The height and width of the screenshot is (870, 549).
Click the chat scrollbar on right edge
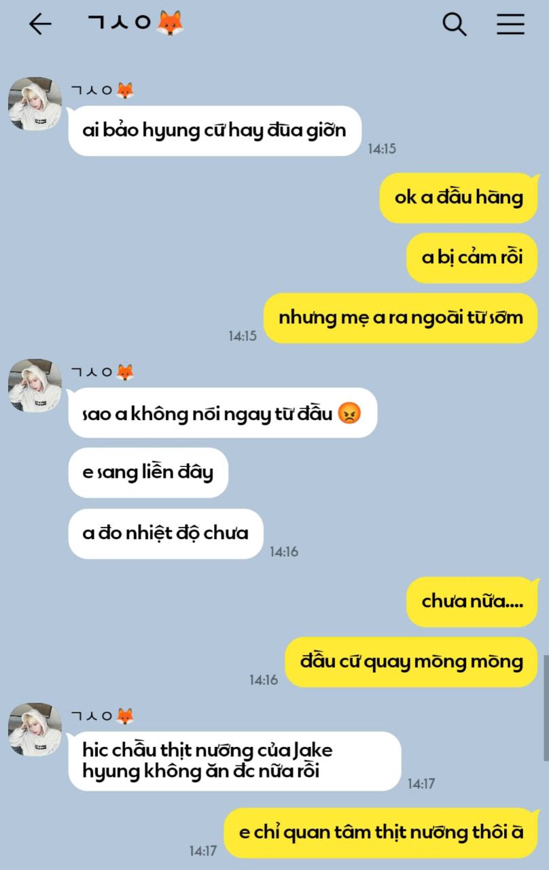(x=546, y=707)
